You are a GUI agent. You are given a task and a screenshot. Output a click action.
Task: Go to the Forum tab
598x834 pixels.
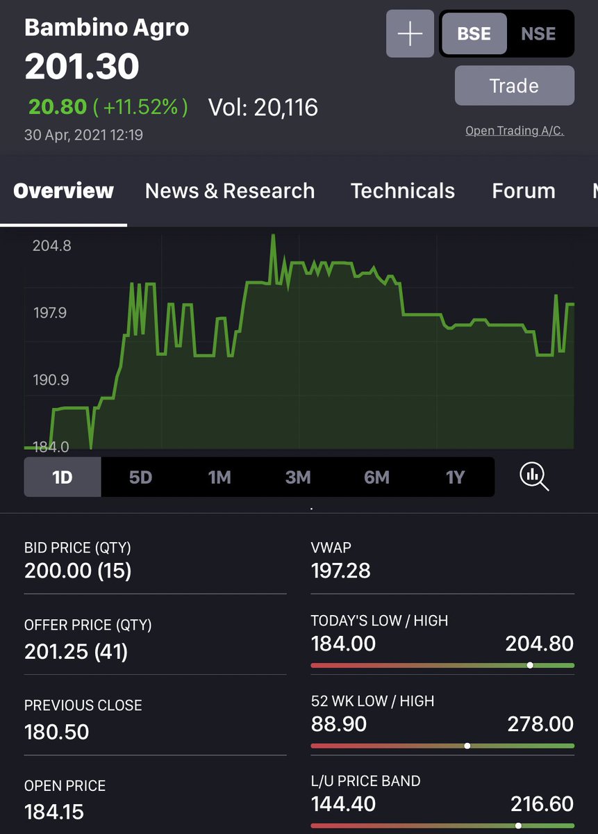524,191
